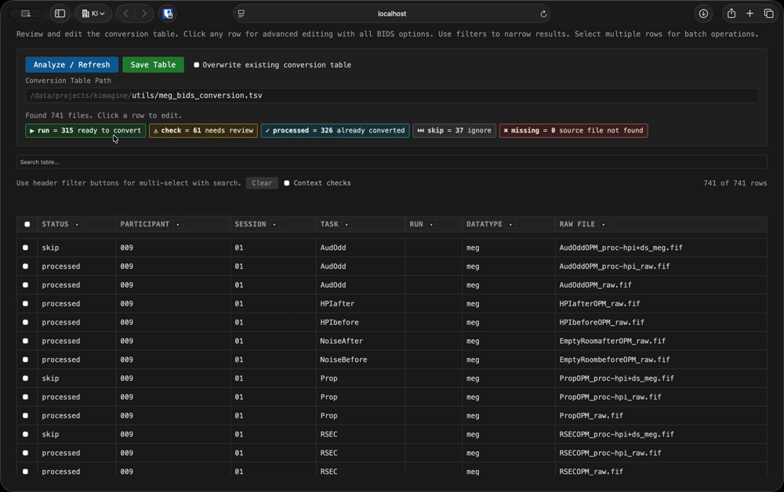Open the RAW FILE column filter
784x492 pixels.
click(604, 224)
